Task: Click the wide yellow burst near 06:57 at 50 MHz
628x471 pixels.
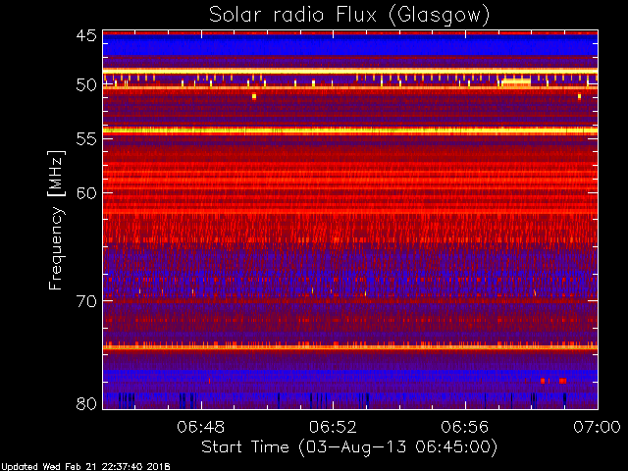Action: click(x=516, y=82)
